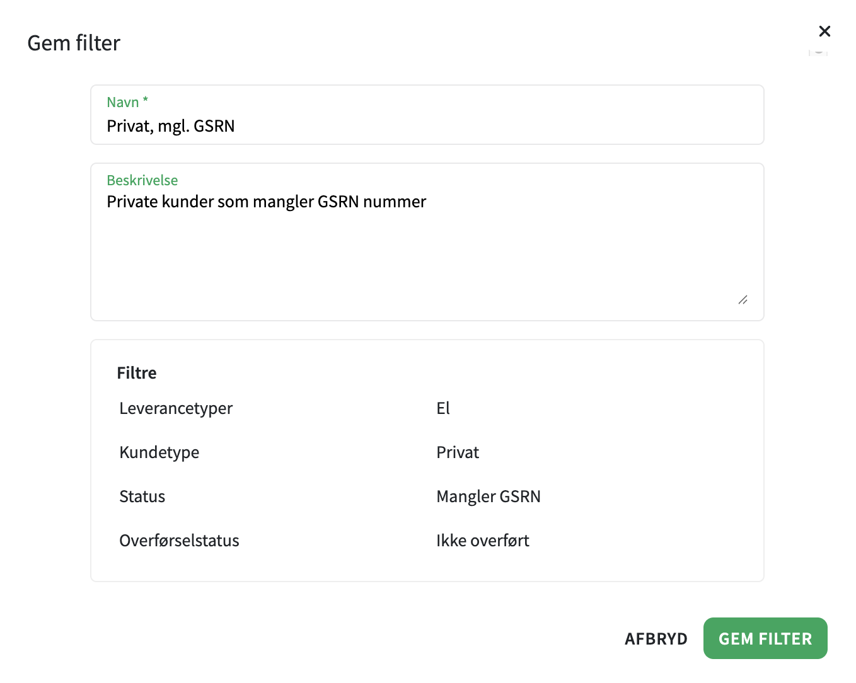Screen dimensions: 856x683
Task: Click the Navn field label
Action: pos(123,101)
